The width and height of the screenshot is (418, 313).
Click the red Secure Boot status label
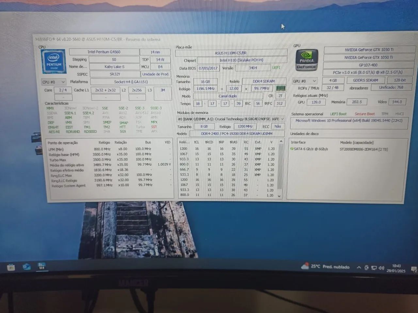tap(364, 114)
